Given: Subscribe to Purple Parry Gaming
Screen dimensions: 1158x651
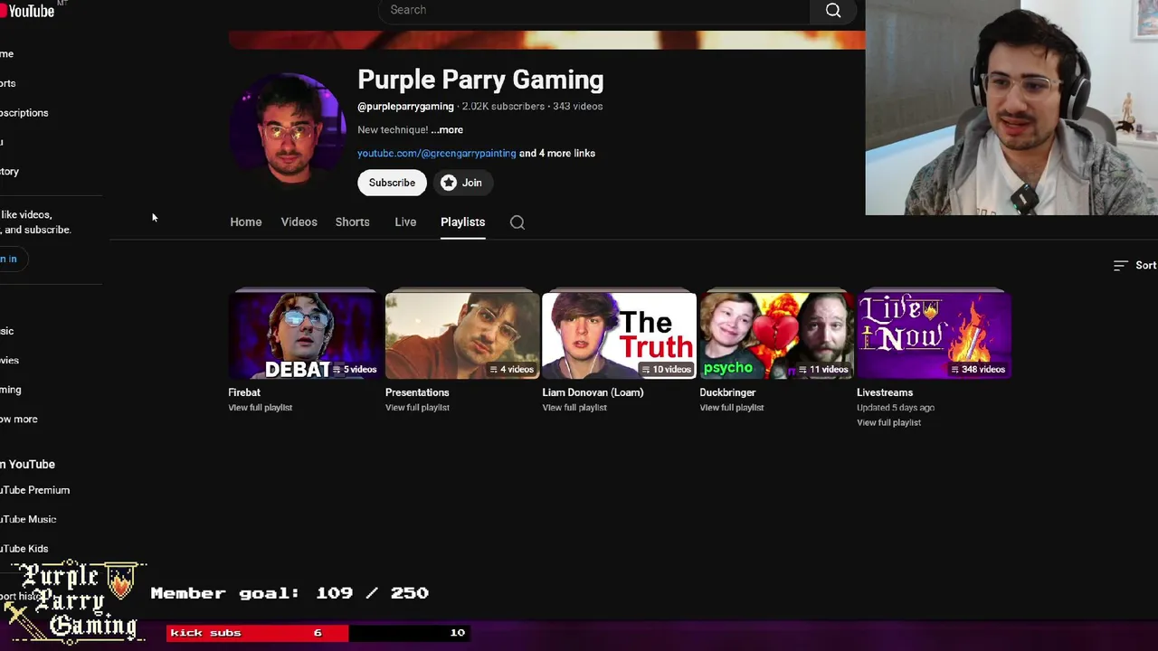Looking at the screenshot, I should (x=392, y=183).
